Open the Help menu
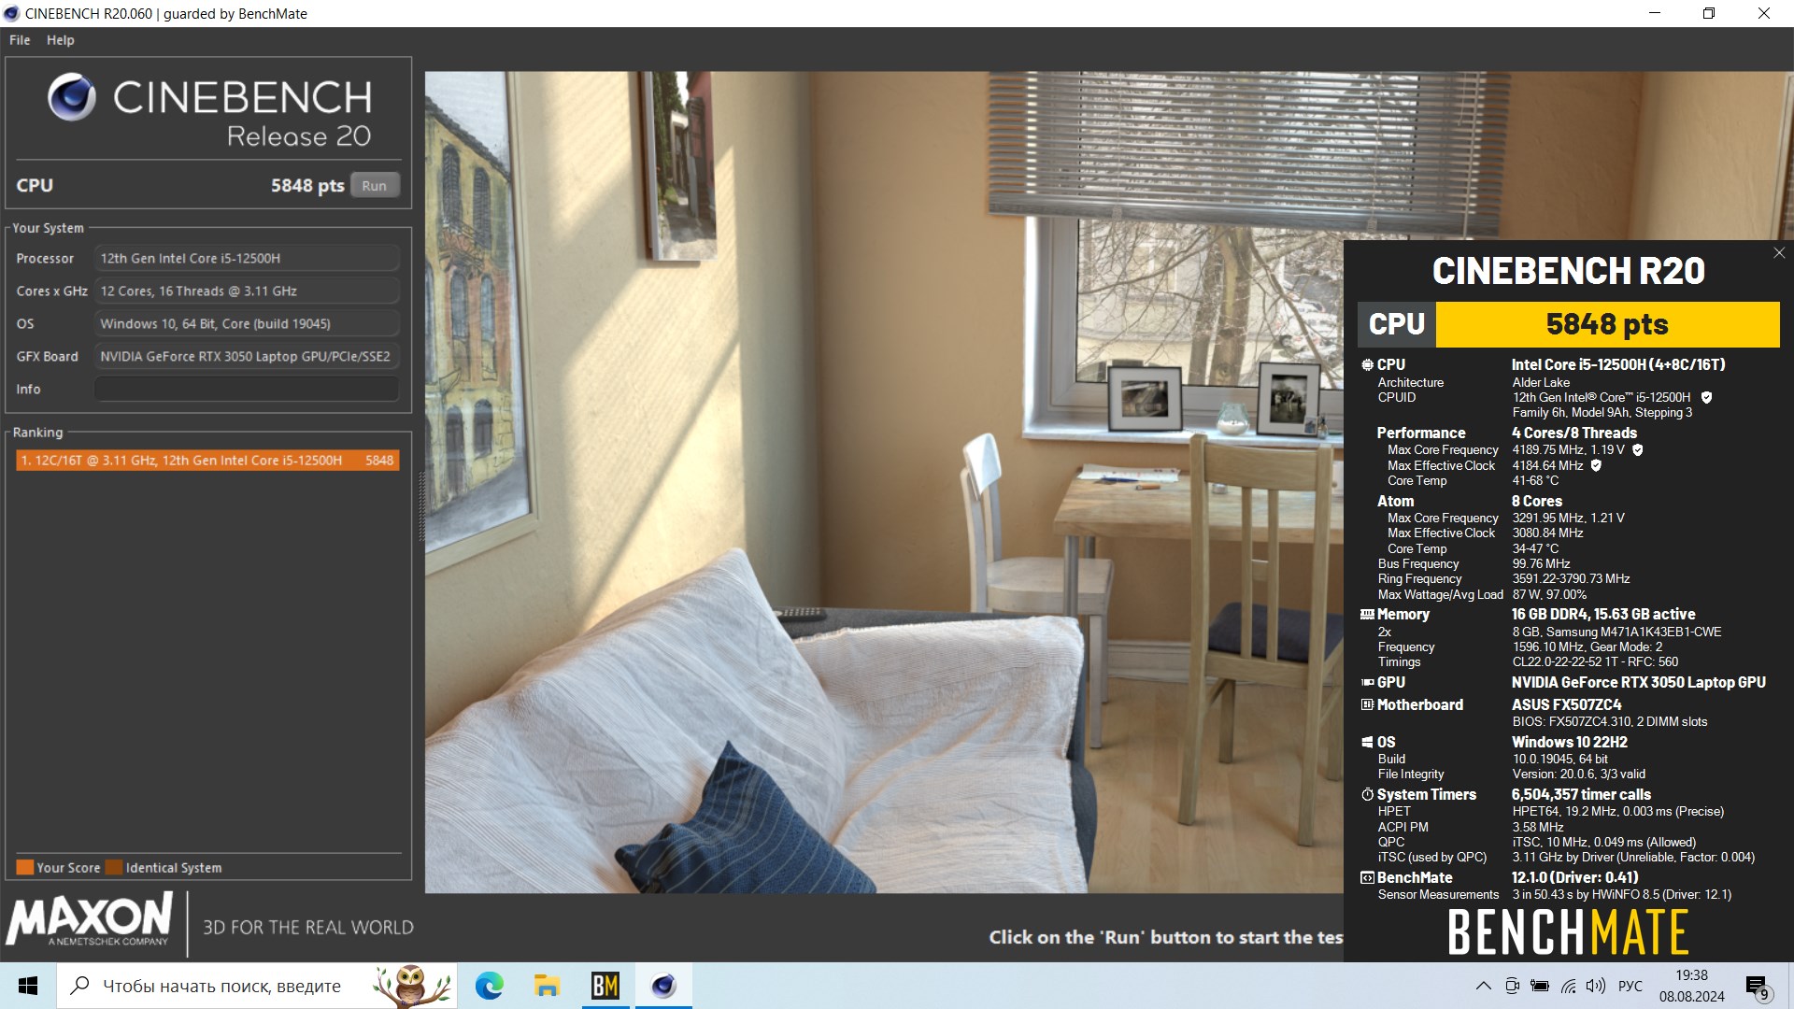Screen dimensions: 1794x1009 pyautogui.click(x=61, y=40)
